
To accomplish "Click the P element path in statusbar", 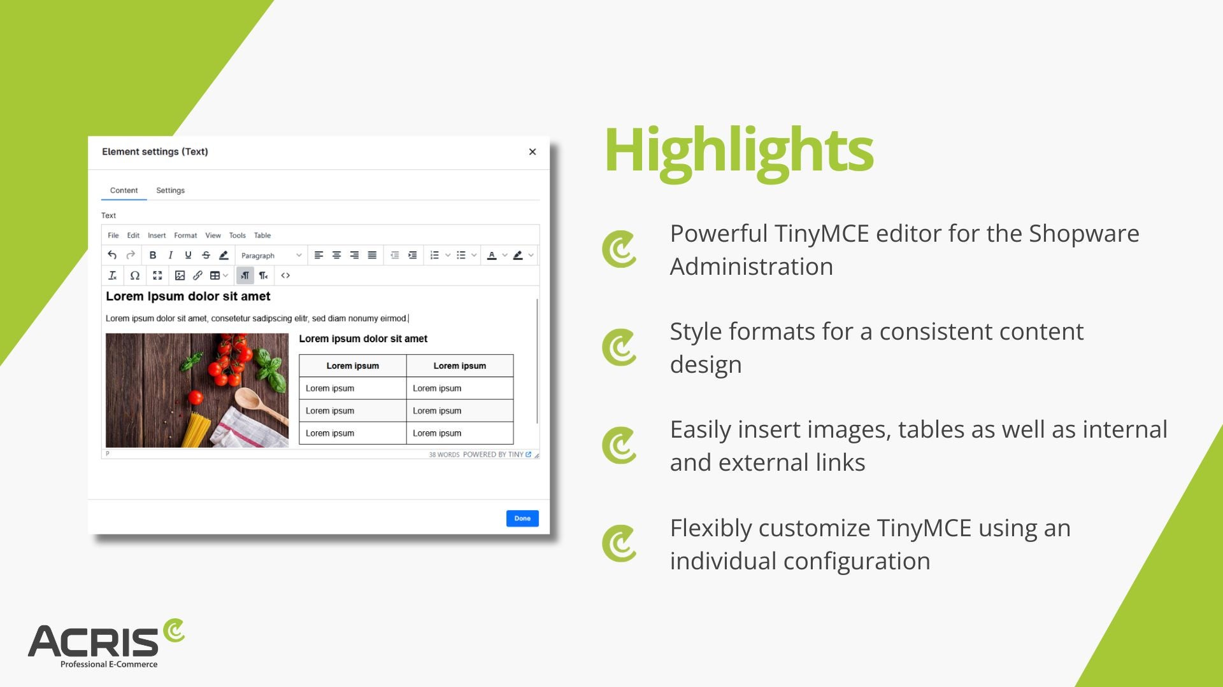I will coord(108,454).
